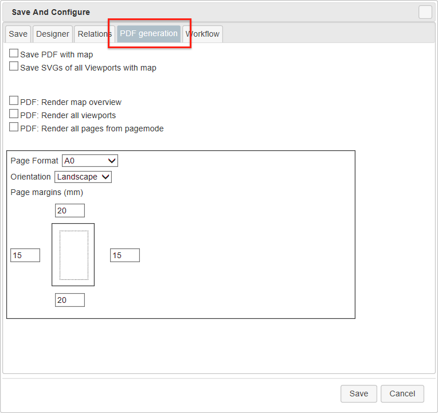Click the page margin preview diagram
The image size is (438, 413).
point(73,255)
